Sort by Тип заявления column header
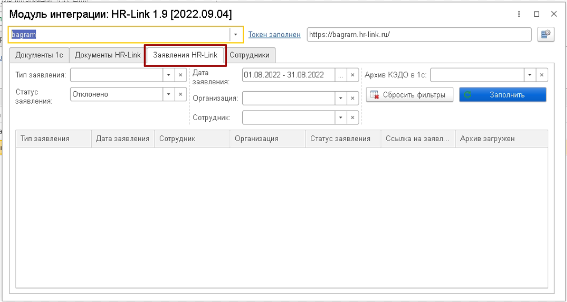The height and width of the screenshot is (302, 567). (x=54, y=139)
